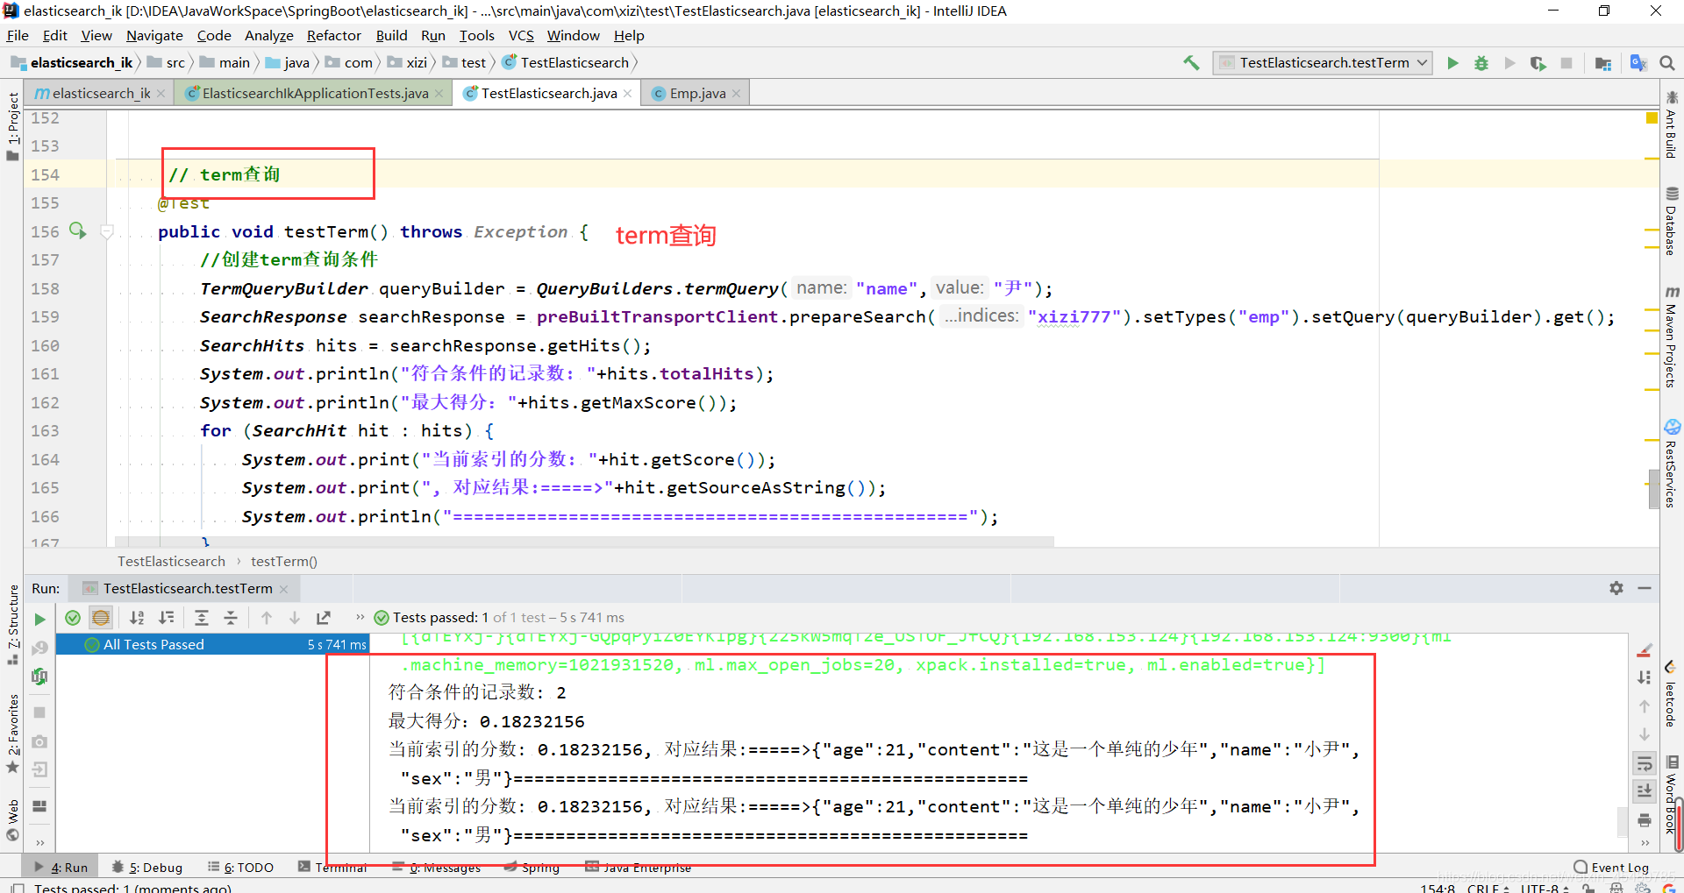Click Export Test Results icon

coord(324,617)
